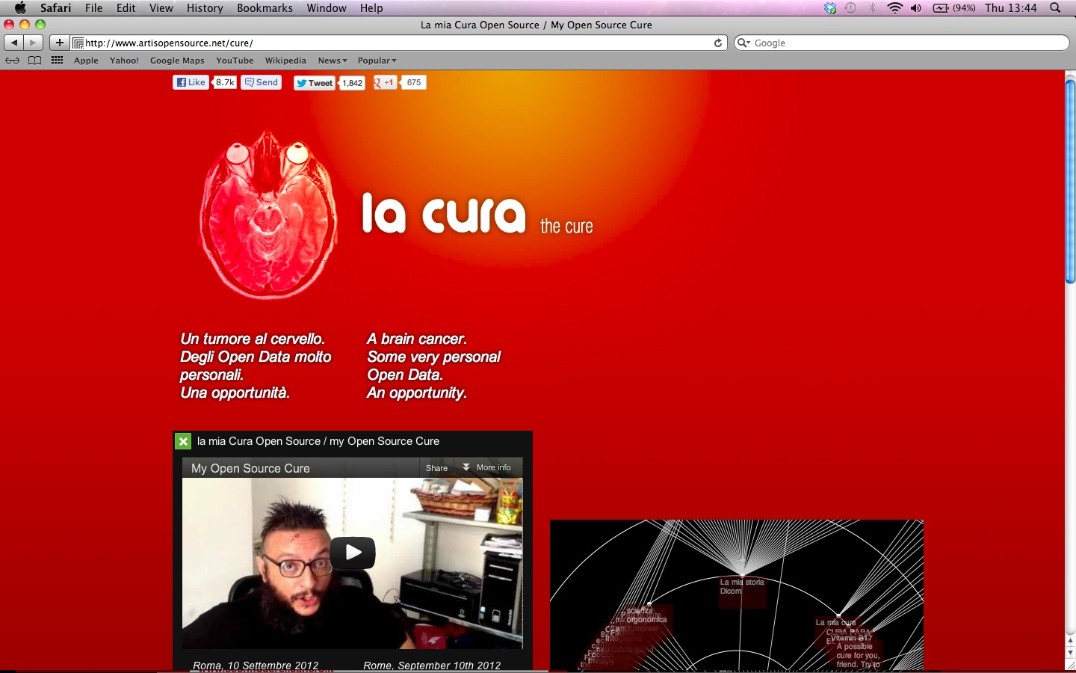1076x673 pixels.
Task: Click the page vertical scrollbar thumb
Action: click(1070, 182)
